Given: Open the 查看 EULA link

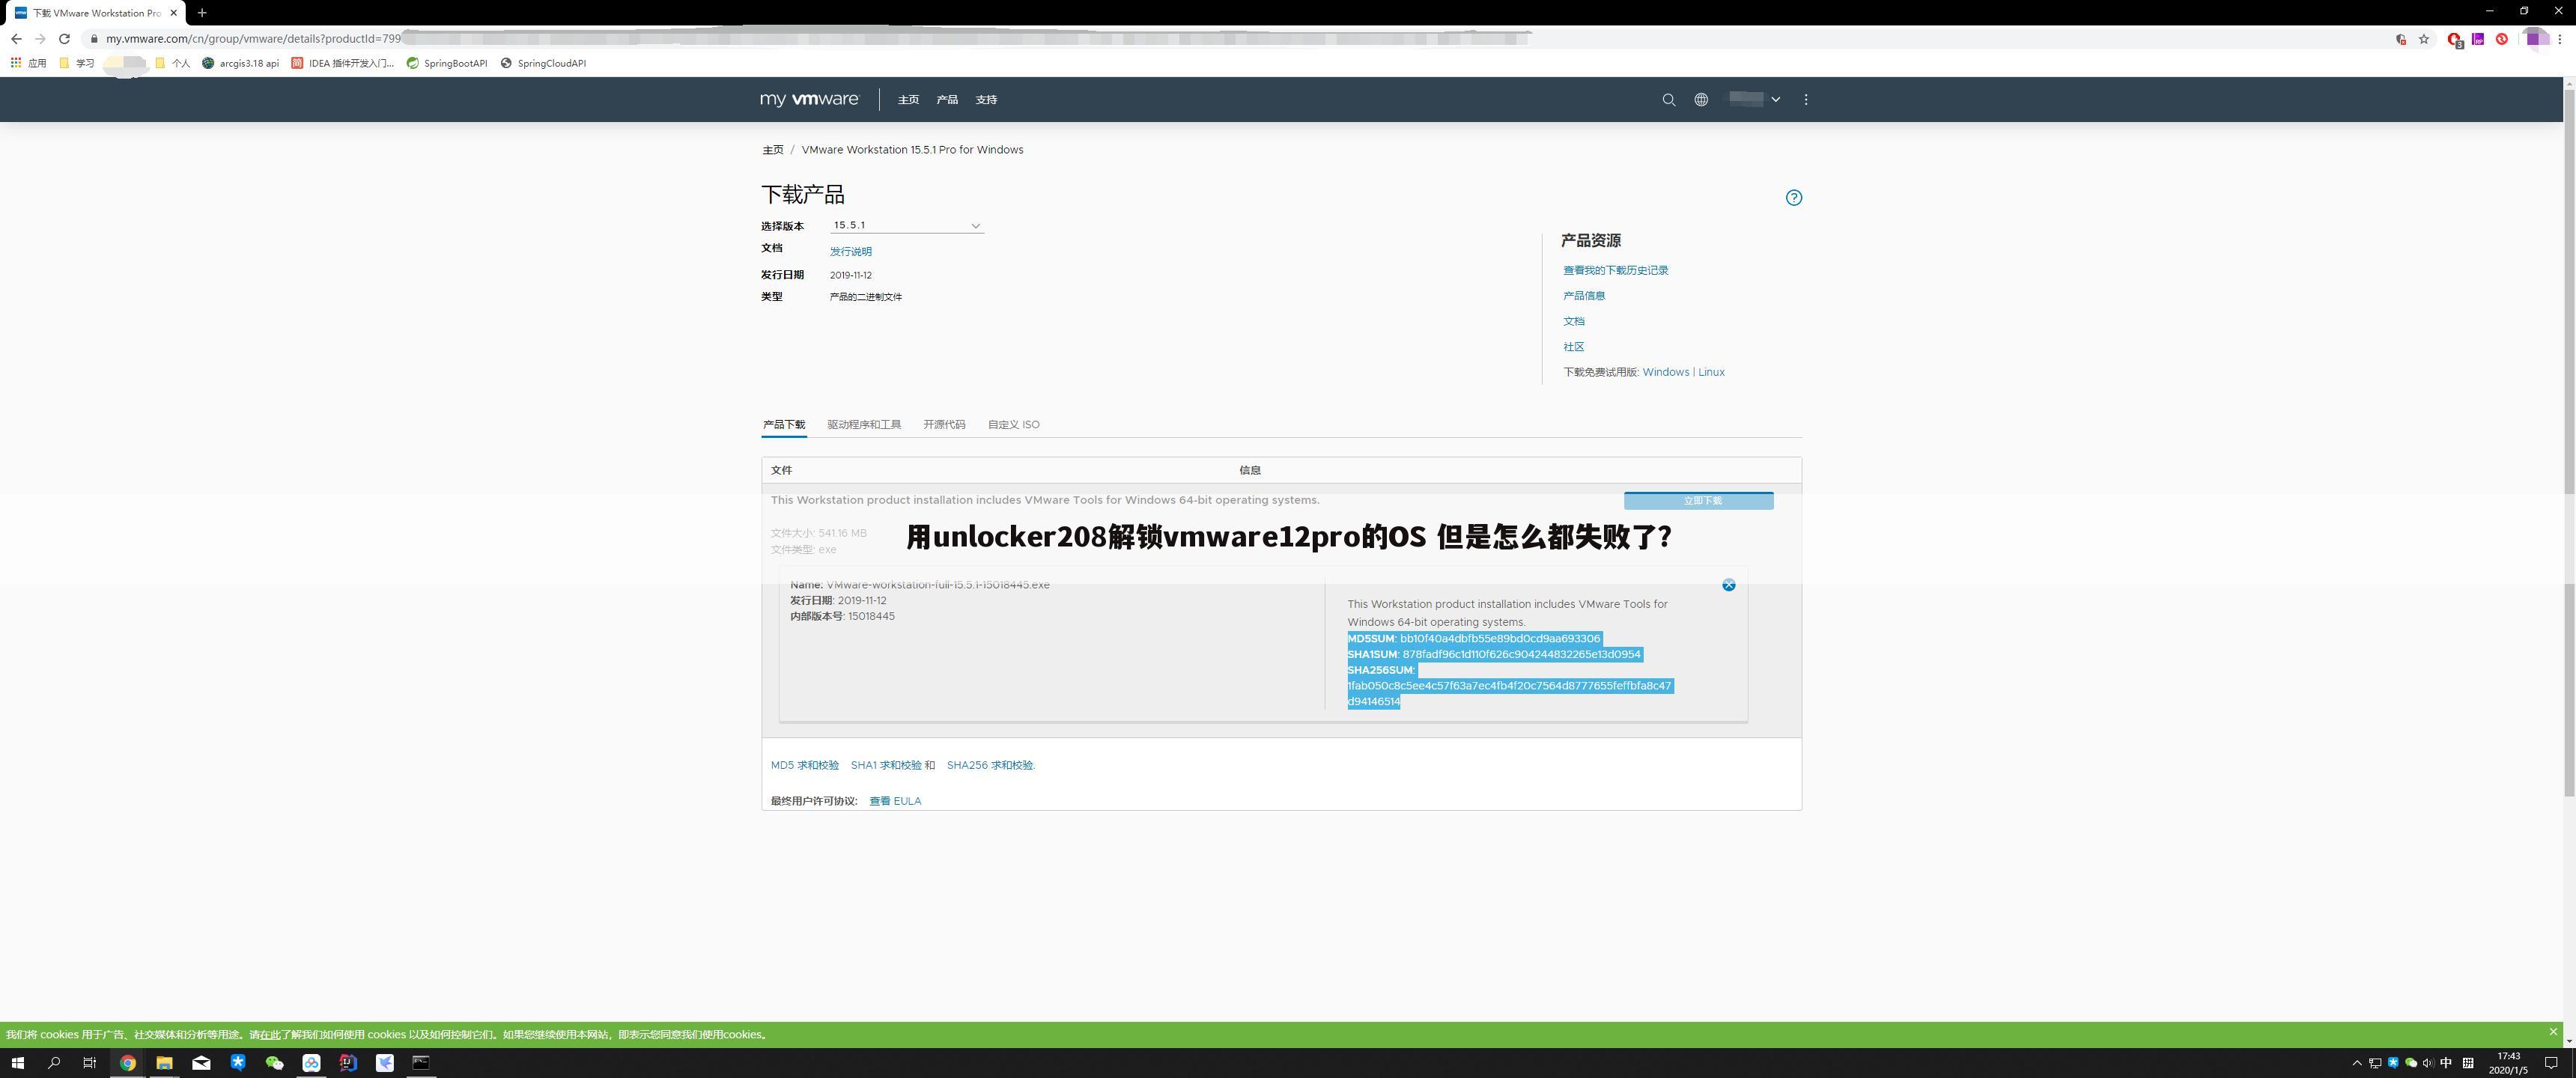Looking at the screenshot, I should pyautogui.click(x=895, y=801).
